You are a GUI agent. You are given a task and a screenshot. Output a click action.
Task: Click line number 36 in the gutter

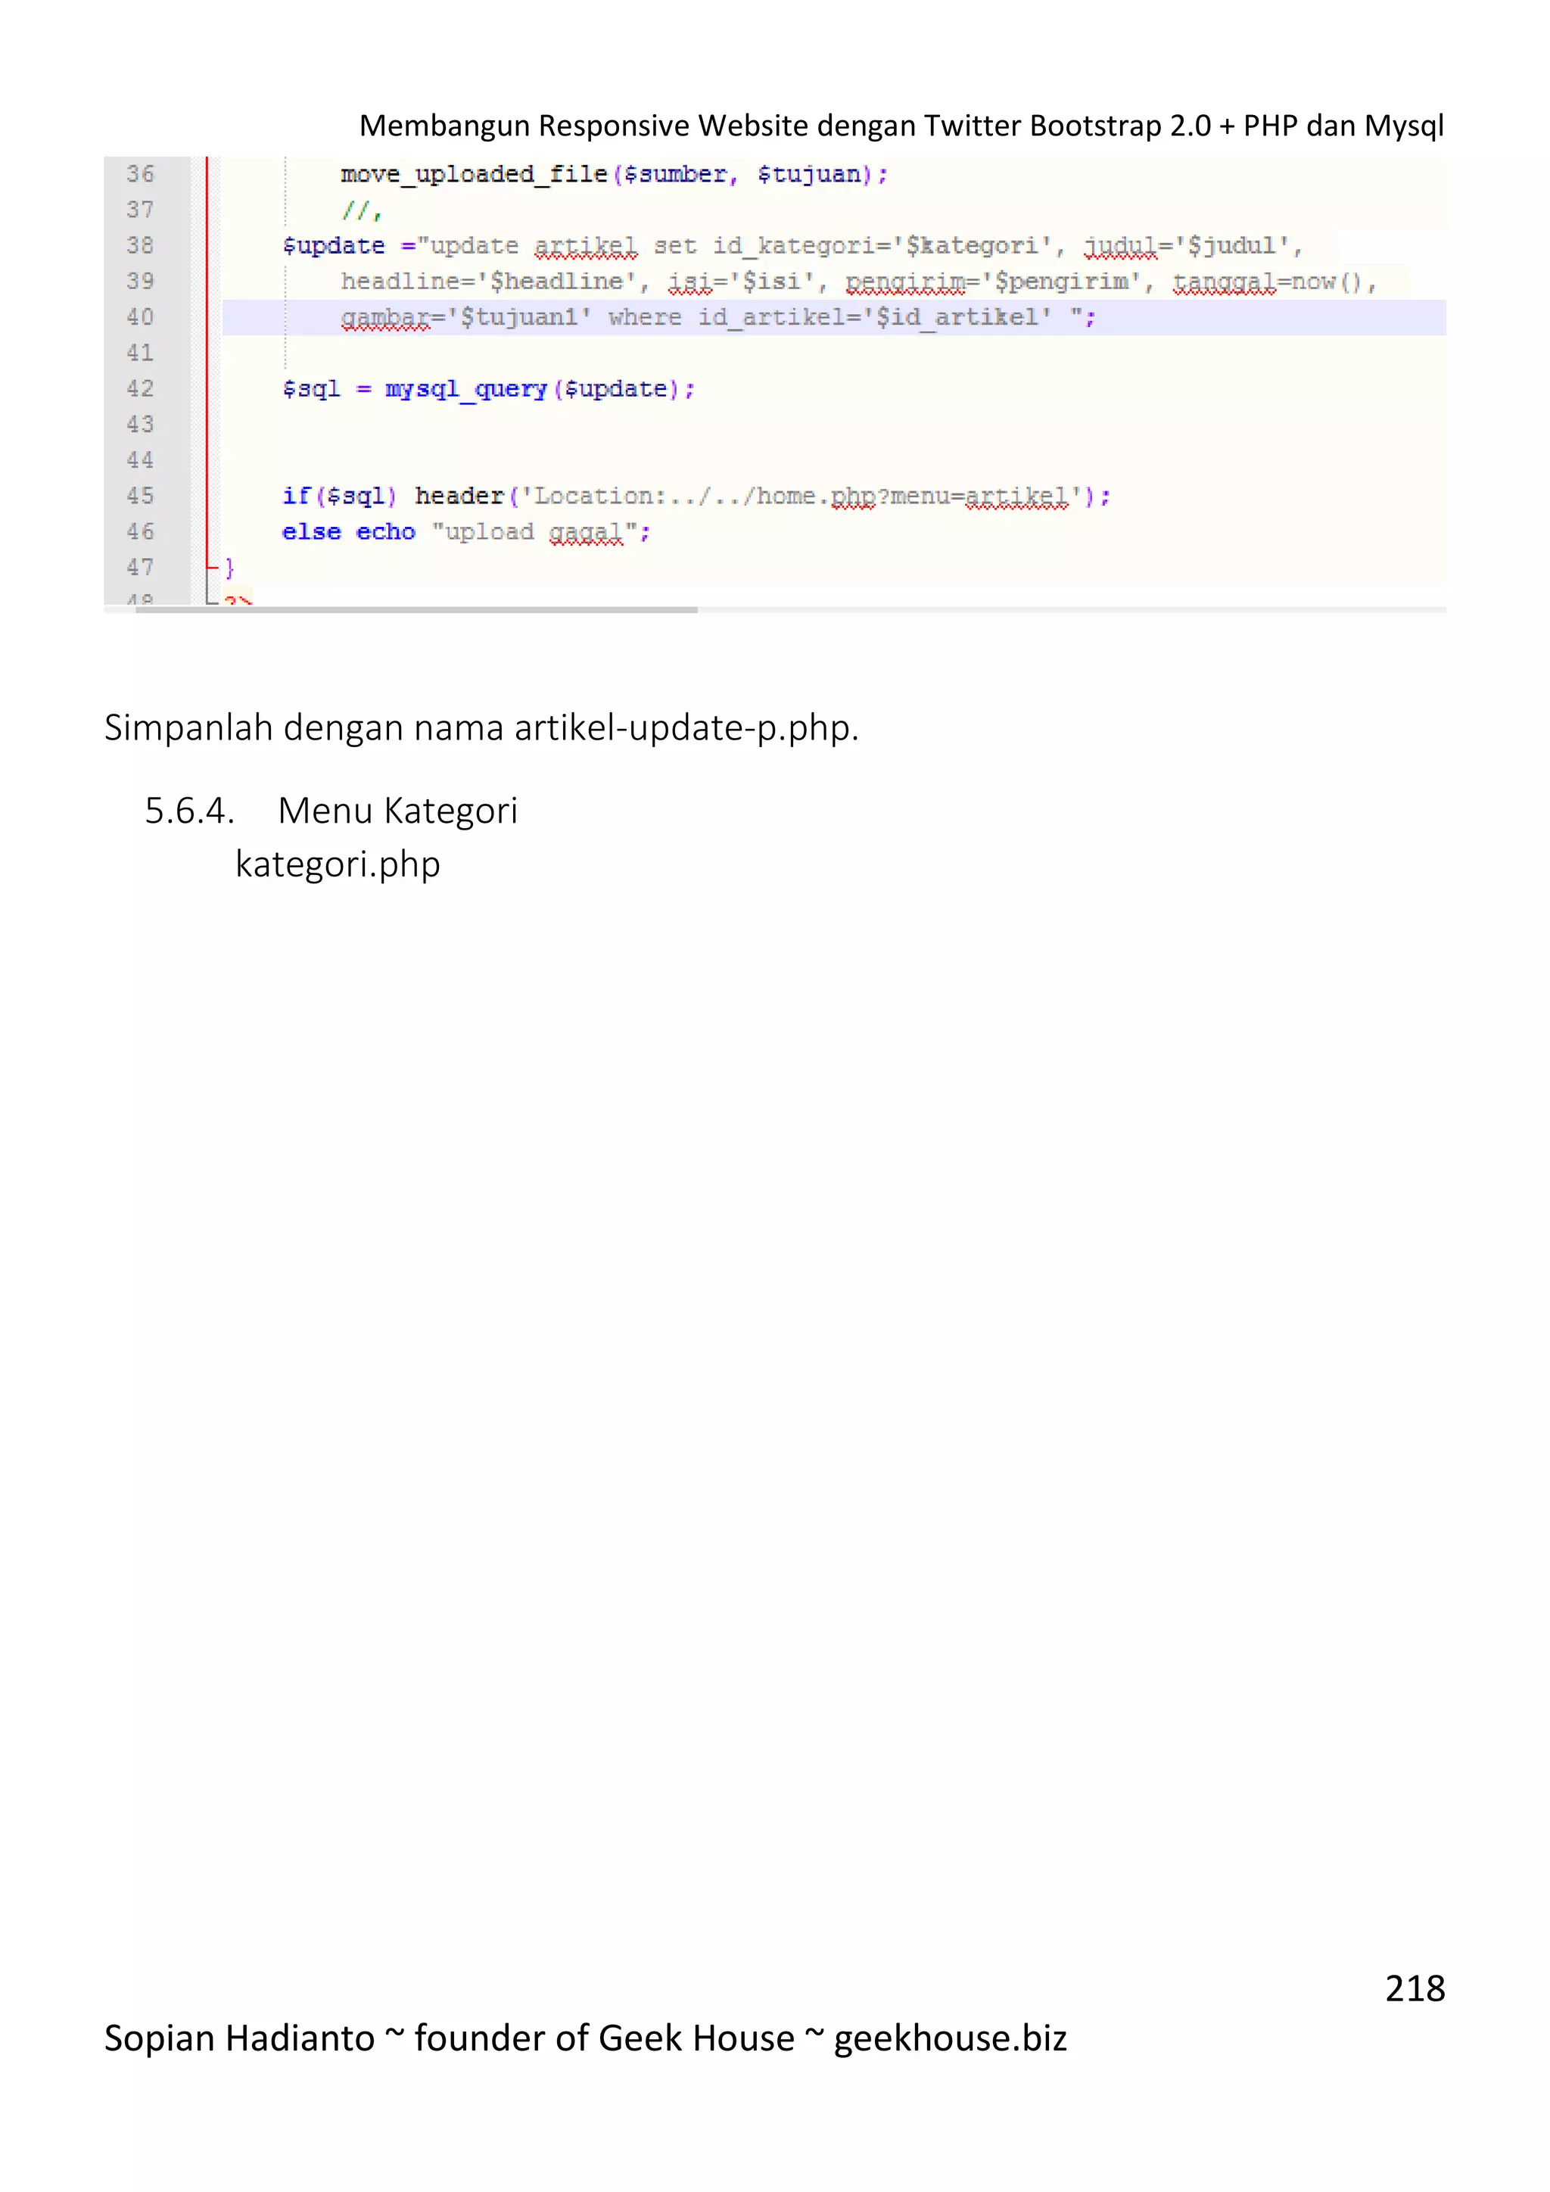coord(140,174)
